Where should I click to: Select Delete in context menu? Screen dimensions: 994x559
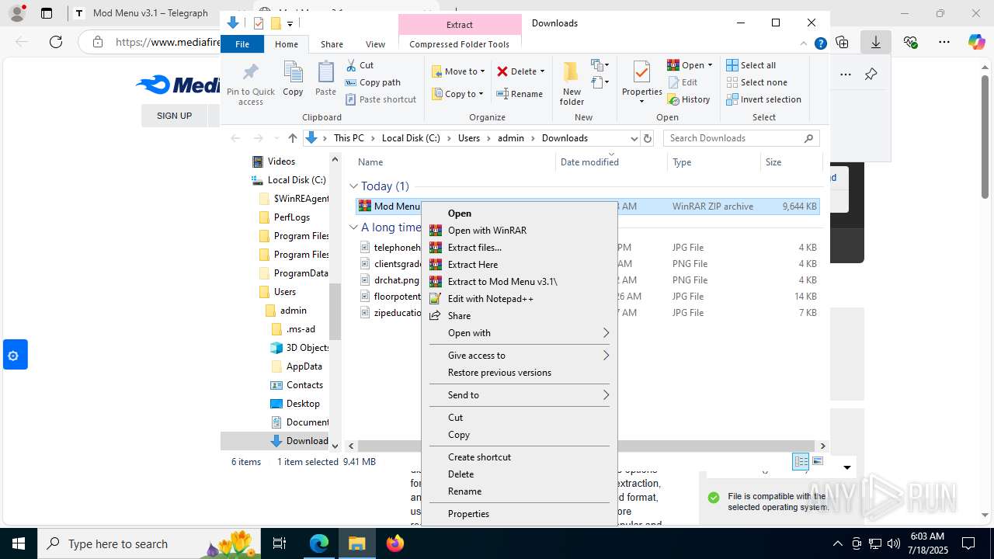(519, 474)
